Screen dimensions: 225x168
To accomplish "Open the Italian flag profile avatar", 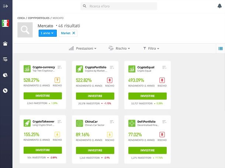I will tap(5, 23).
